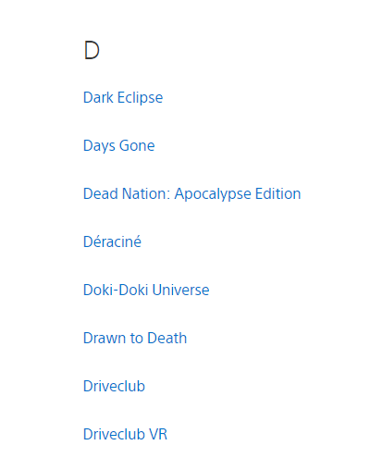The width and height of the screenshot is (382, 470).
Task: Click the letter D section heading
Action: (x=92, y=50)
